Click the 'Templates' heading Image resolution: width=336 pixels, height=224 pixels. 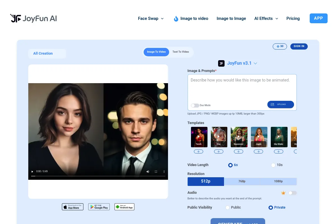[x=196, y=123]
